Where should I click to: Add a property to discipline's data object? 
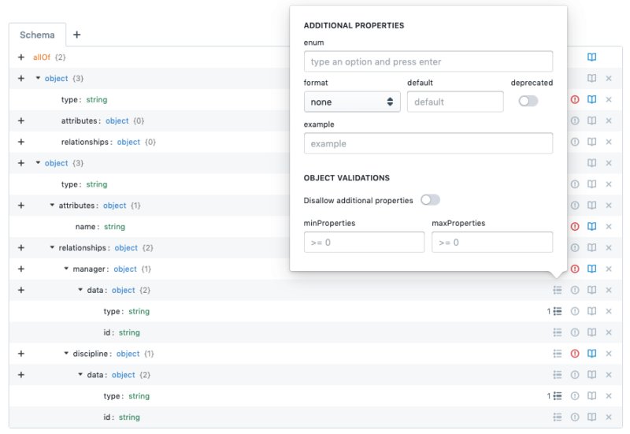(x=21, y=375)
